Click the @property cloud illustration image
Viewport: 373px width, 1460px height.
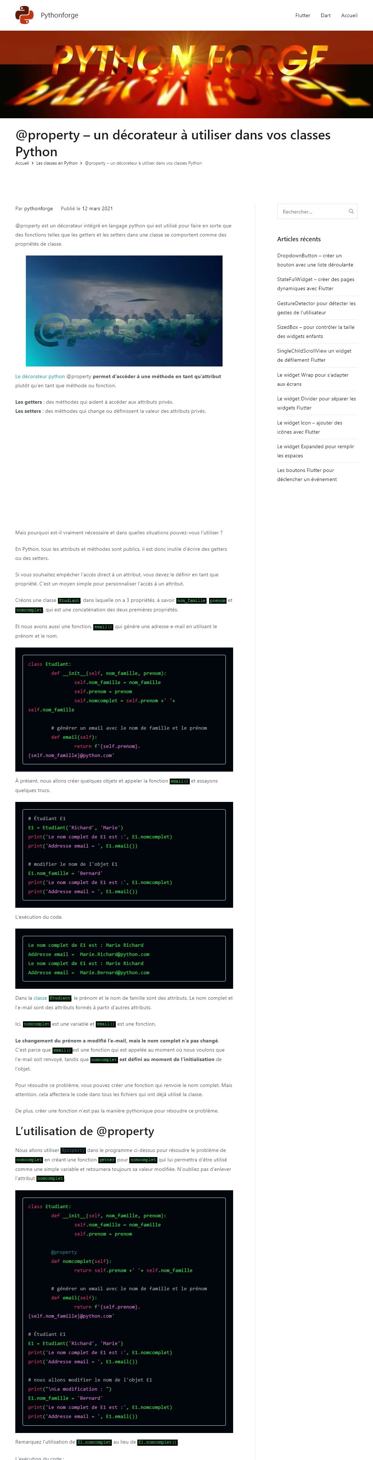pyautogui.click(x=124, y=311)
